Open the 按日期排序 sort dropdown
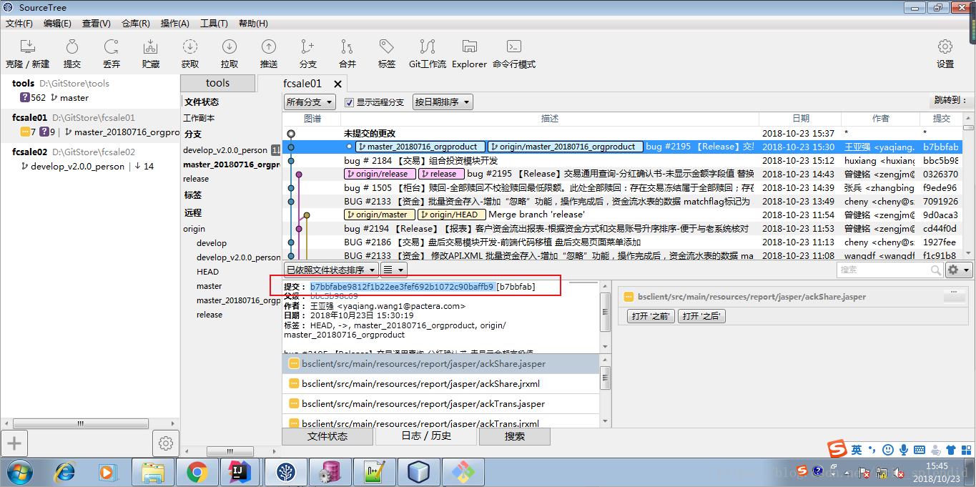Viewport: 976px width, 487px height. coord(443,102)
